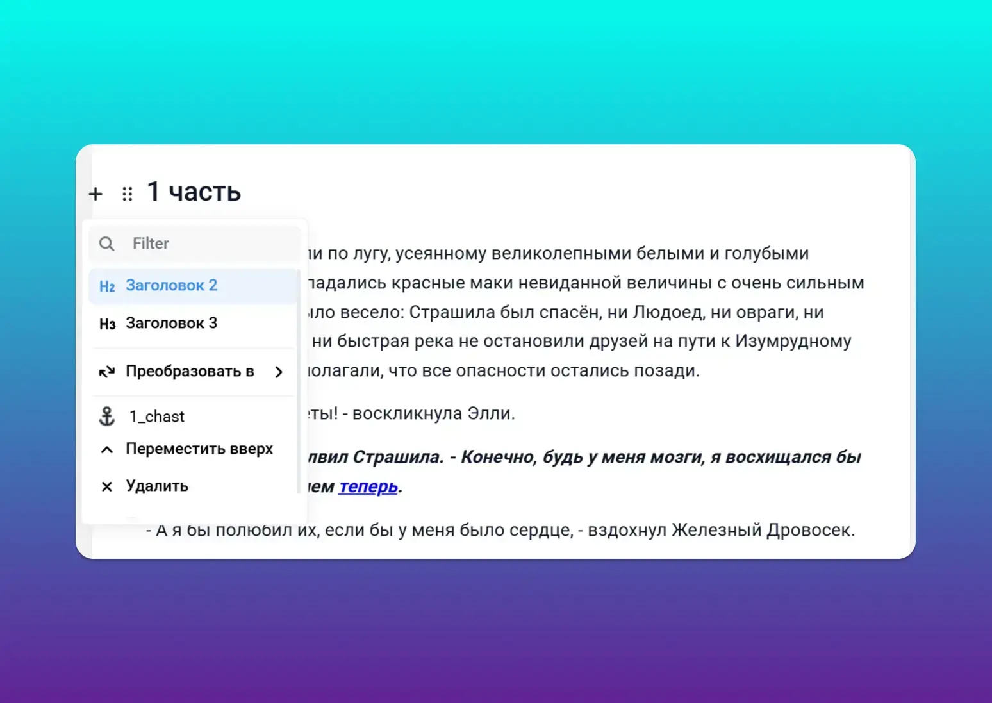Click the block menu vertical scrollbar
Screen dimensions: 992x703
(299, 385)
